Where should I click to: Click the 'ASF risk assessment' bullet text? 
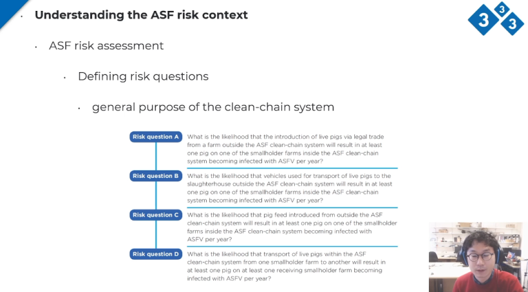click(106, 46)
